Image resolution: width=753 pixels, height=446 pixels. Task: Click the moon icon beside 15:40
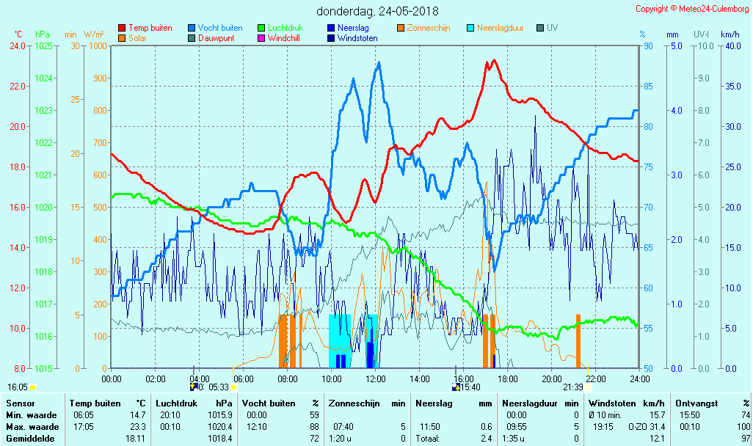456,387
